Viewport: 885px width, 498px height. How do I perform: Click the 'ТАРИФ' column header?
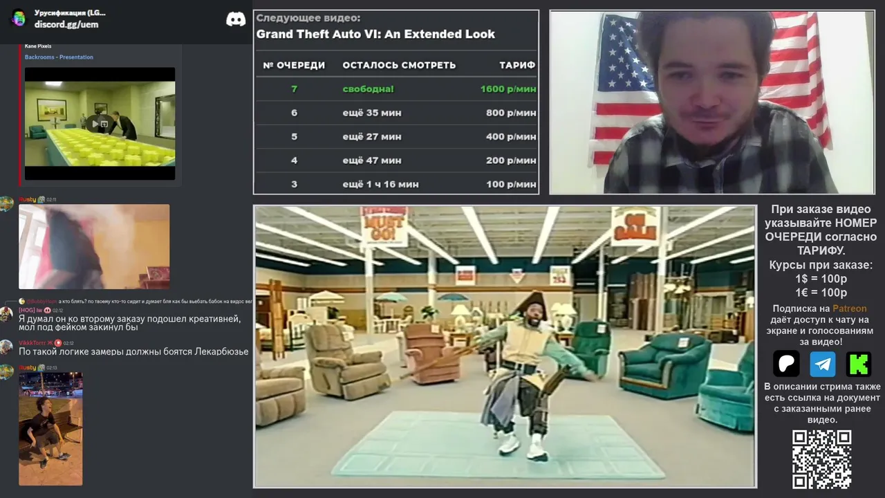(517, 65)
